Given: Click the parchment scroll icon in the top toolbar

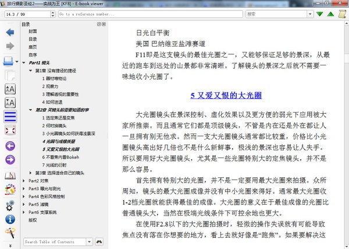Looking at the screenshot, I should click(x=342, y=14).
